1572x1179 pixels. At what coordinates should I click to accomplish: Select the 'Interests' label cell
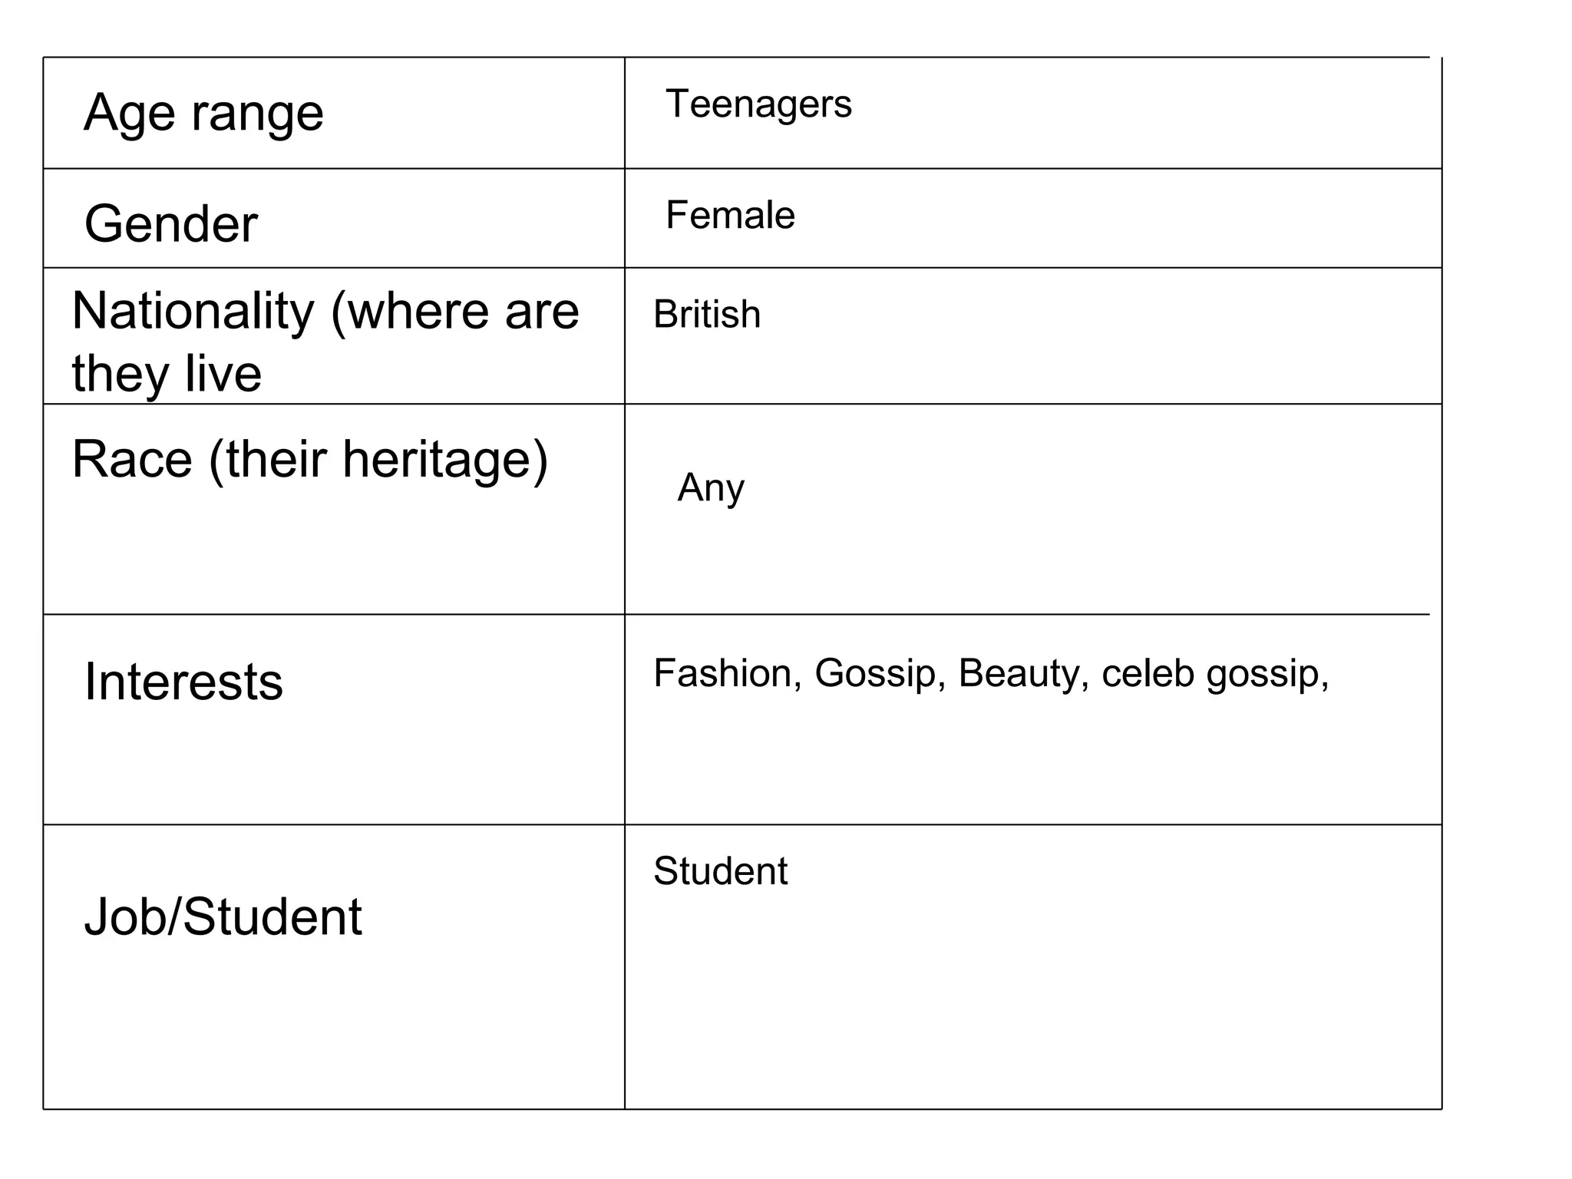point(334,719)
